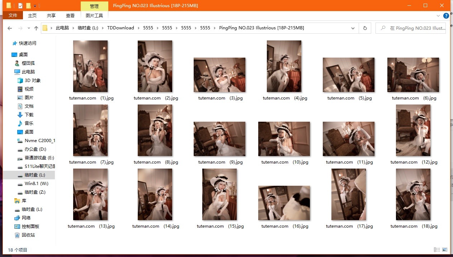Switch to the 图片工具 tab
Viewport: 453px width, 257px height.
94,16
